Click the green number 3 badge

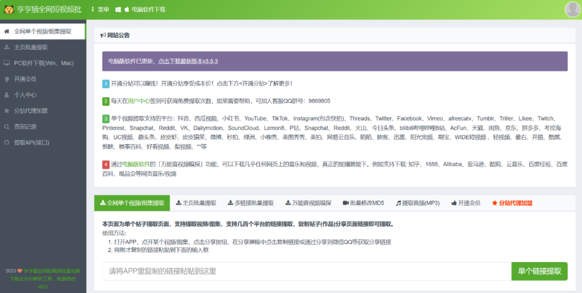coord(106,119)
